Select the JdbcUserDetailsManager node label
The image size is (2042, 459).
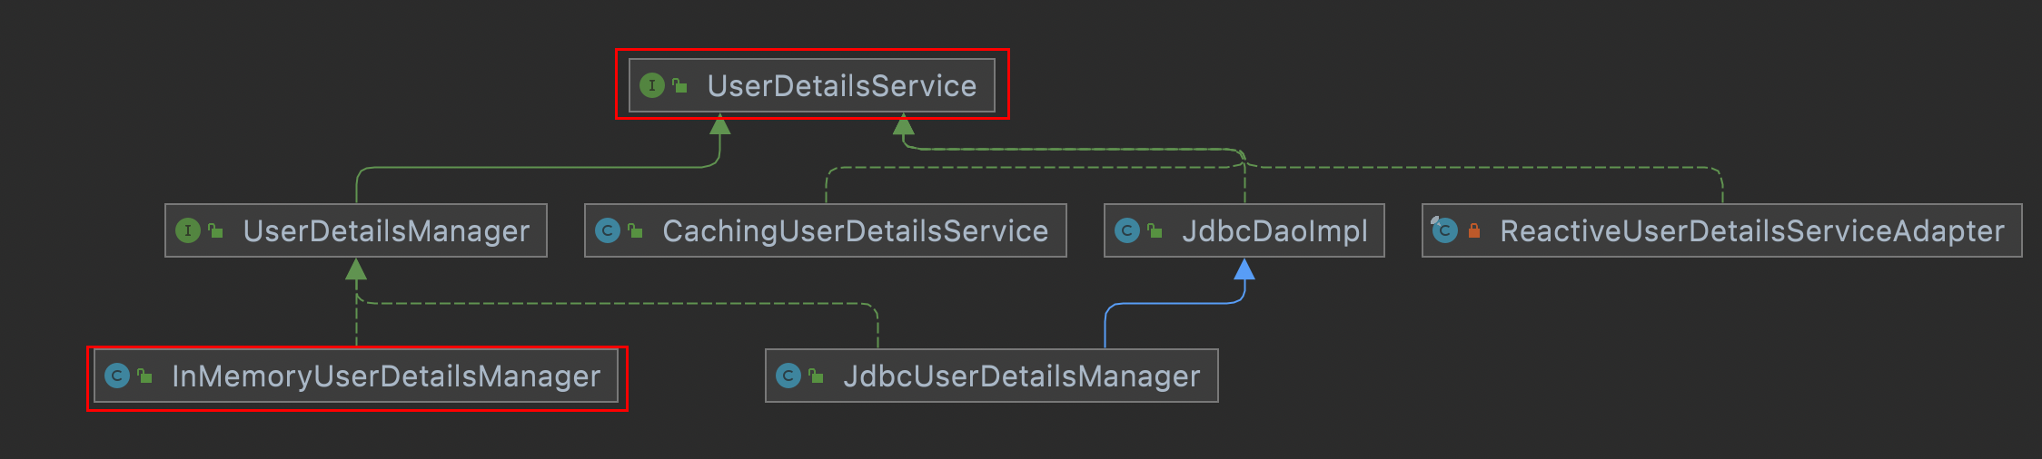(x=1021, y=376)
